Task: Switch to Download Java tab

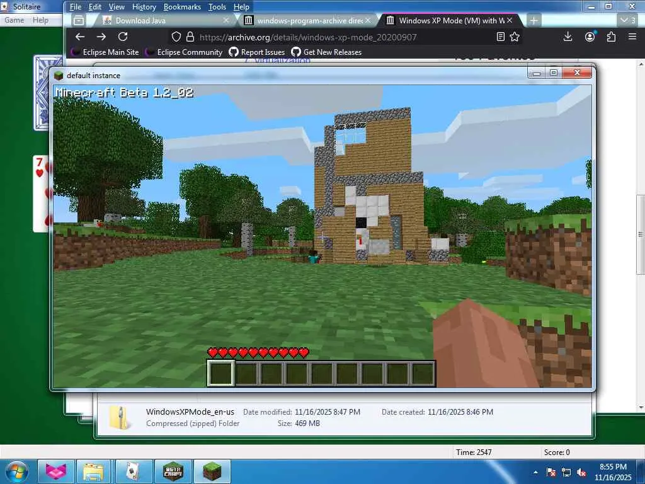Action: 164,21
